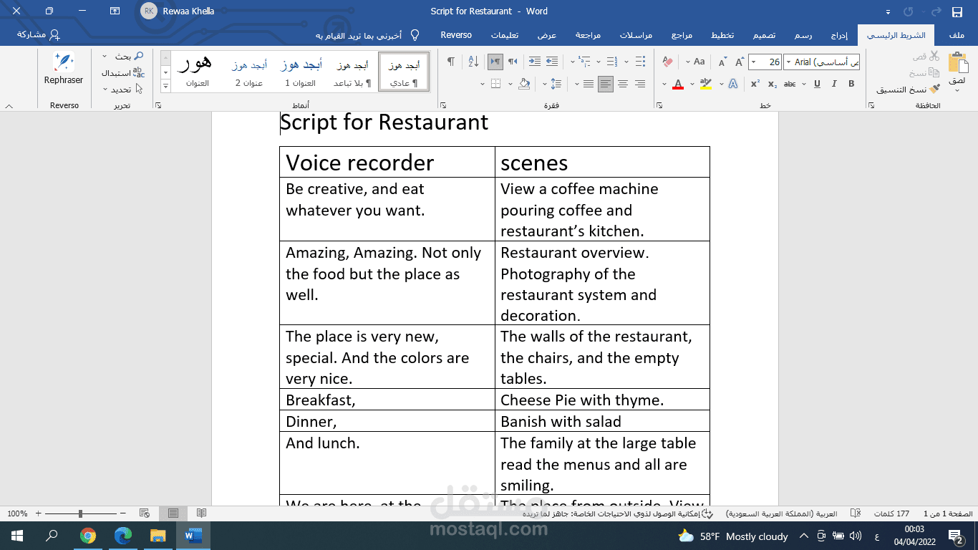Open font size dropdown showing 26

coord(755,62)
